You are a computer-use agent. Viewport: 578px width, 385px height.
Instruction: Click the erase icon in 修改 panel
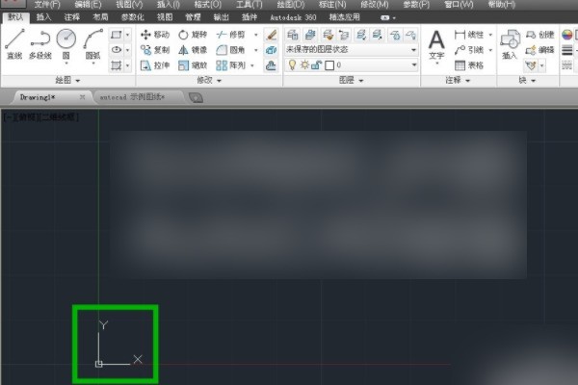(272, 35)
